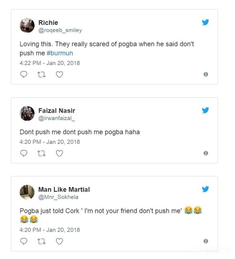Like Faizal Nasir's tweet
Viewport: 235px width, 259px height.
59,153
